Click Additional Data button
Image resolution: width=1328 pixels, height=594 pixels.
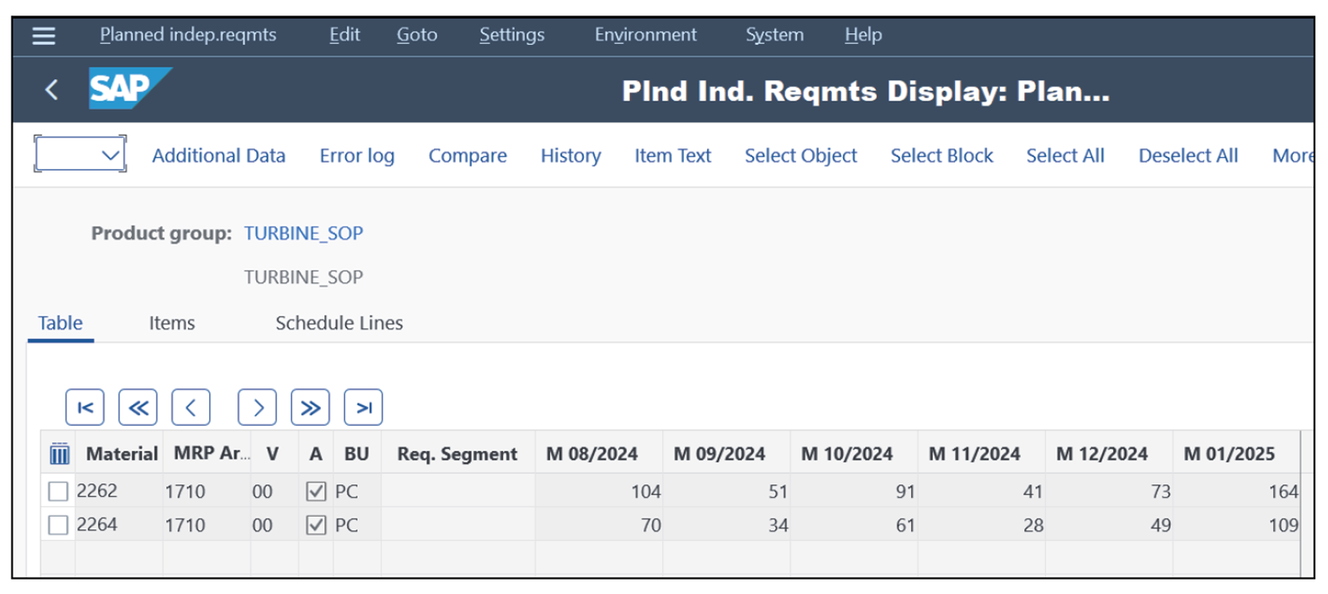(x=218, y=155)
